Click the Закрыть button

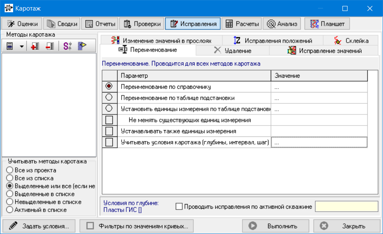click(347, 226)
